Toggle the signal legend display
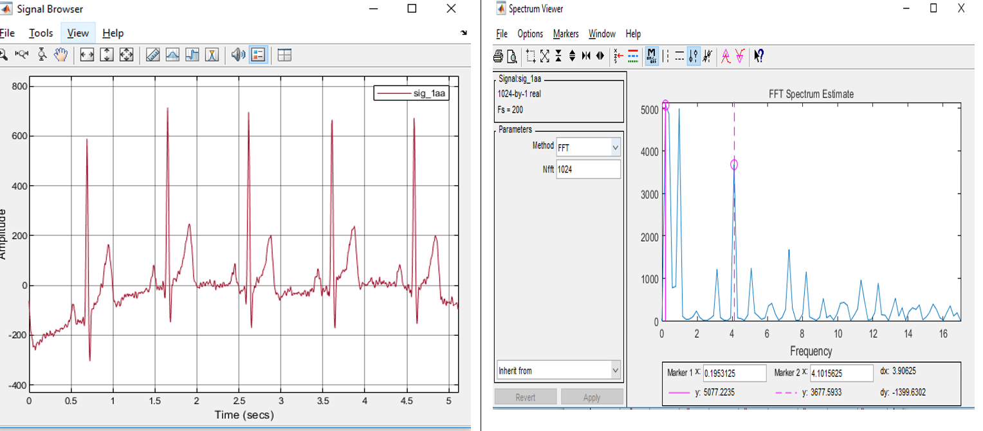 click(257, 55)
